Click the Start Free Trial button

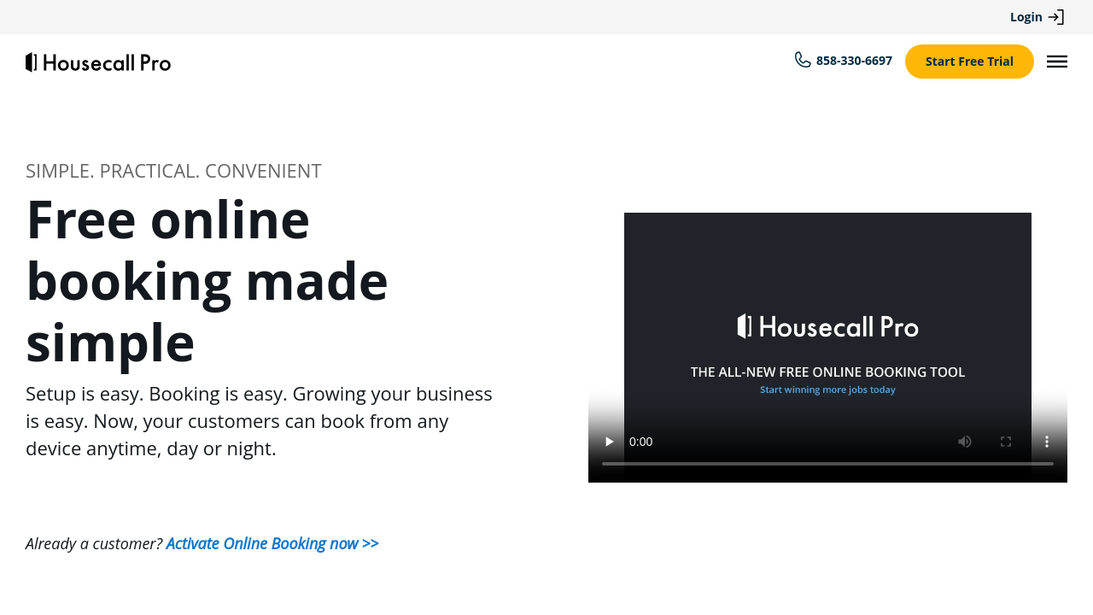[x=969, y=61]
